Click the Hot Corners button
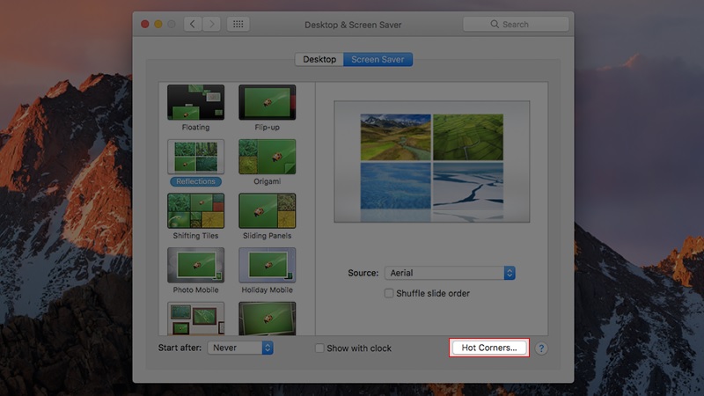Image resolution: width=704 pixels, height=396 pixels. point(489,348)
